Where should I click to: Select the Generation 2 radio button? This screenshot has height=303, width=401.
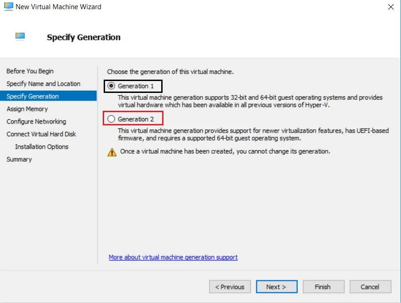111,119
